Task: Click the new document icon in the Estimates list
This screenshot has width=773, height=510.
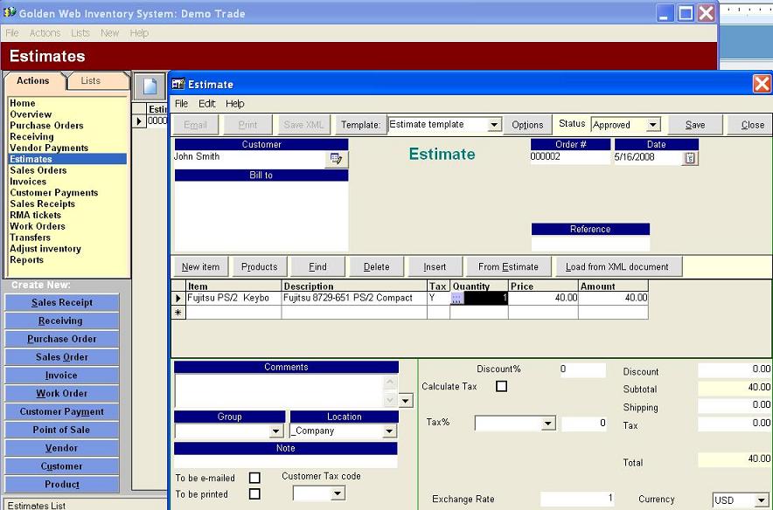Action: [150, 86]
